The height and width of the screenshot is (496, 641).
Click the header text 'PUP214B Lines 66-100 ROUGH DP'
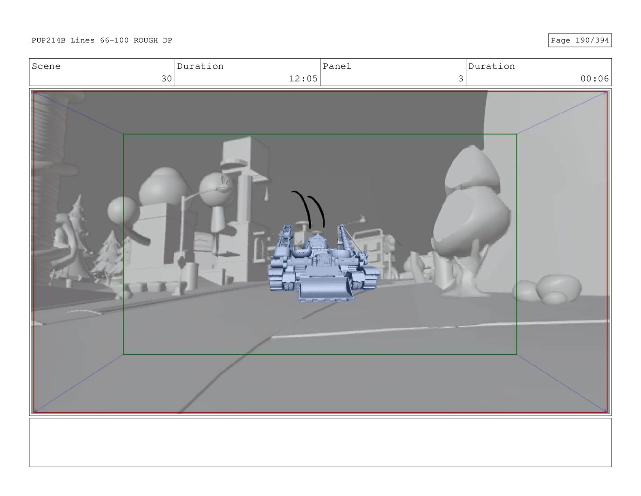coord(102,40)
